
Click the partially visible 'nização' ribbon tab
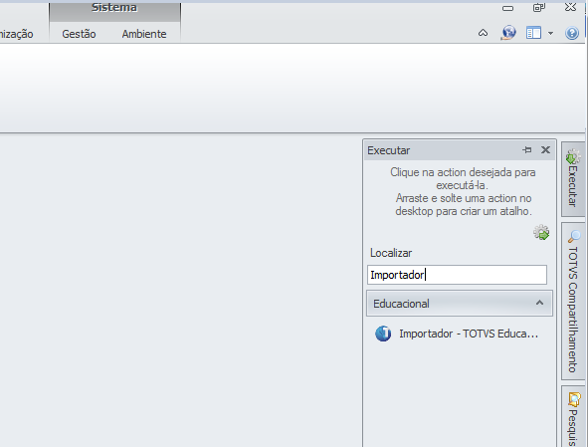coord(17,34)
